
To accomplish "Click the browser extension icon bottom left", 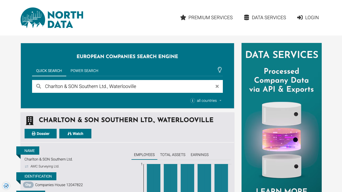I will [6, 186].
